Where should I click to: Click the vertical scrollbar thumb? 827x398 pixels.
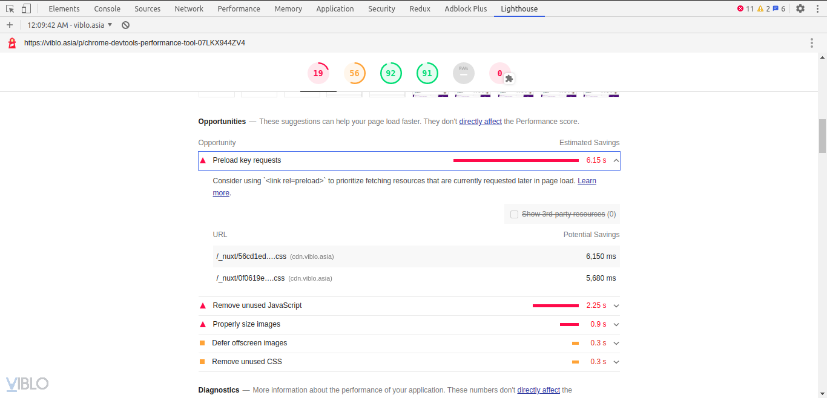822,136
